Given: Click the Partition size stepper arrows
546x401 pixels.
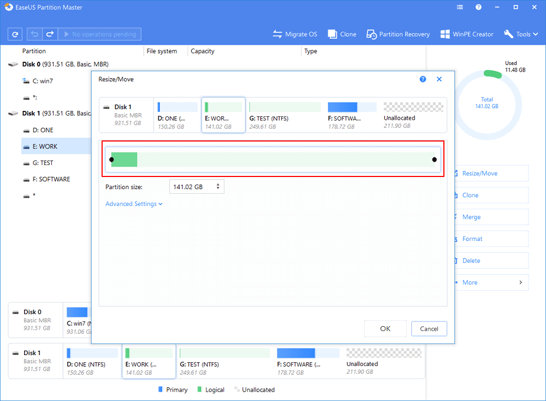Looking at the screenshot, I should (x=218, y=187).
